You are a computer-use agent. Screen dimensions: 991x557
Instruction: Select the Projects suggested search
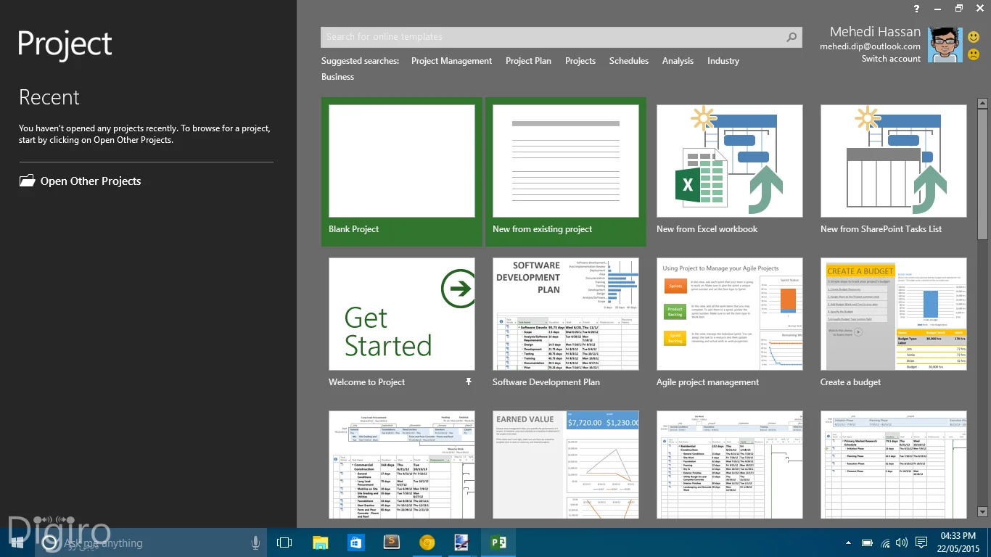pos(580,61)
